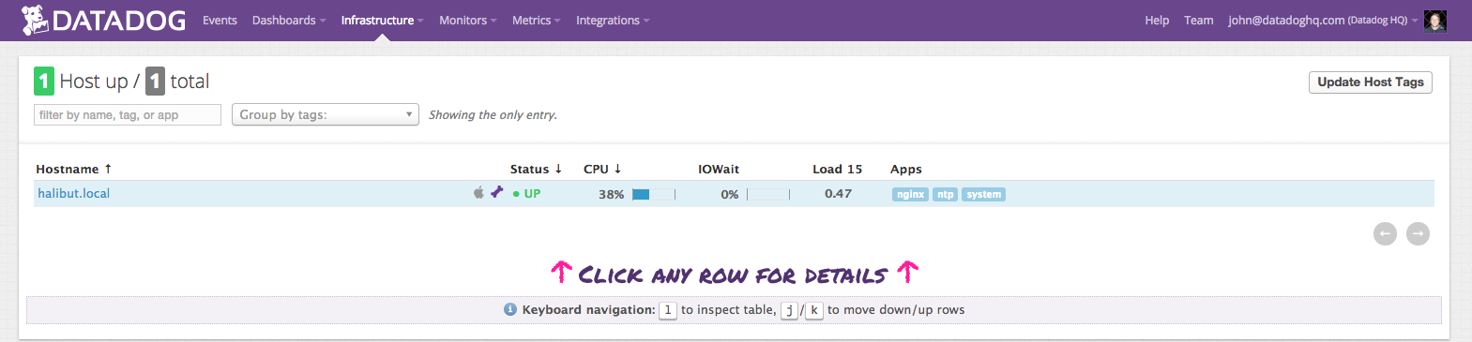This screenshot has width=1472, height=342.
Task: Click the green UP status dot
Action: coord(516,194)
